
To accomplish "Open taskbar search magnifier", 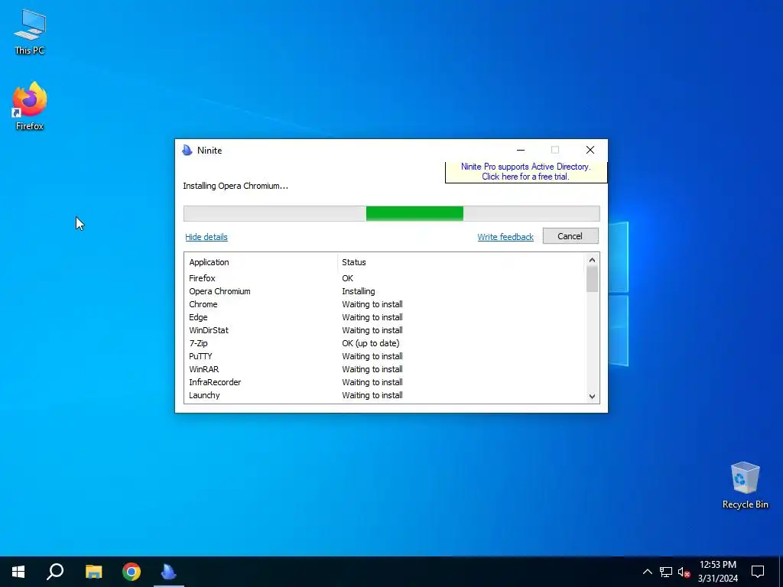I will 55,572.
